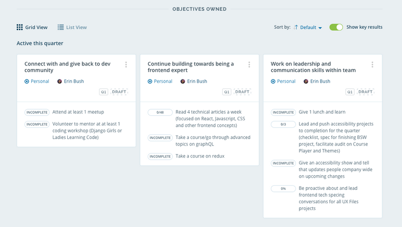Click the Grid View icon
The height and width of the screenshot is (227, 402).
[20, 27]
